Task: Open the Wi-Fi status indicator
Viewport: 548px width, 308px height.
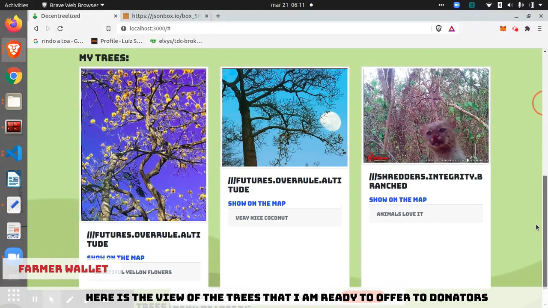Action: 489,5
